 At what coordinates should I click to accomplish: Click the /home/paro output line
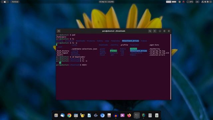pyautogui.click(x=61, y=37)
